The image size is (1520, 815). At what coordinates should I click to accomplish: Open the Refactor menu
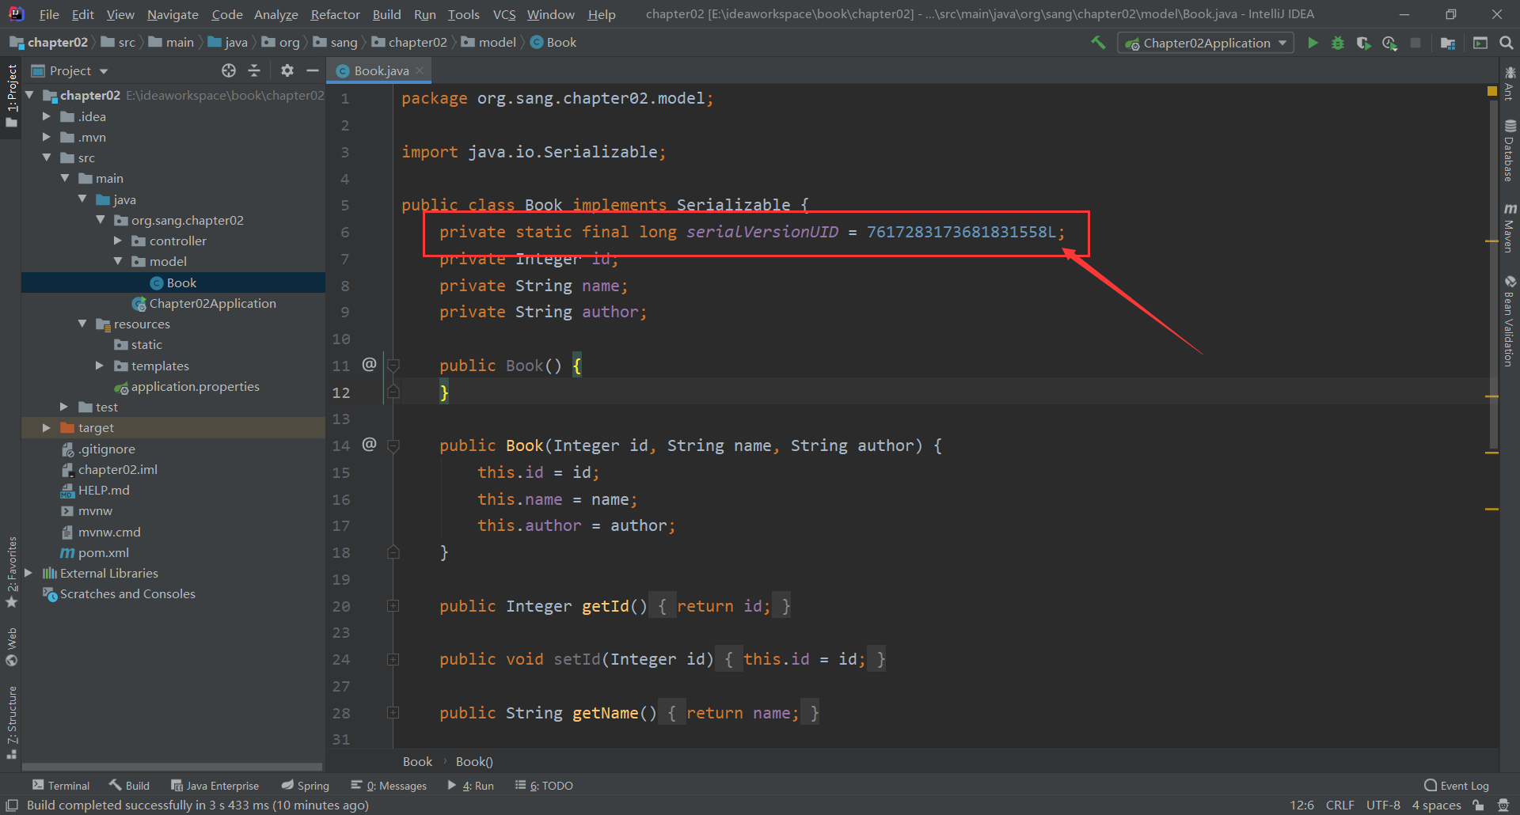pyautogui.click(x=335, y=14)
